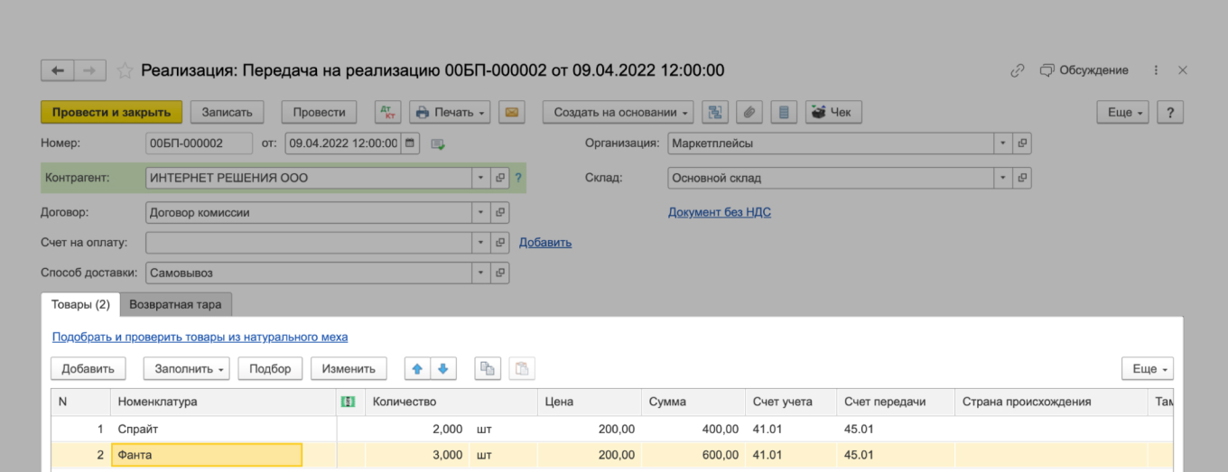Get link to document icon
The width and height of the screenshot is (1228, 472).
click(1017, 70)
